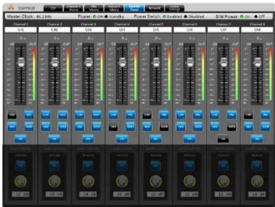This screenshot has width=275, height=207.
Task: Toggle the INV button on Channel 6
Action: [x=181, y=127]
